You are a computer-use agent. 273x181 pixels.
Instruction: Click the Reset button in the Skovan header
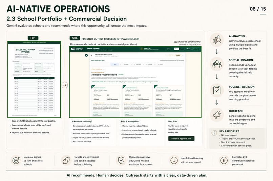point(188,49)
